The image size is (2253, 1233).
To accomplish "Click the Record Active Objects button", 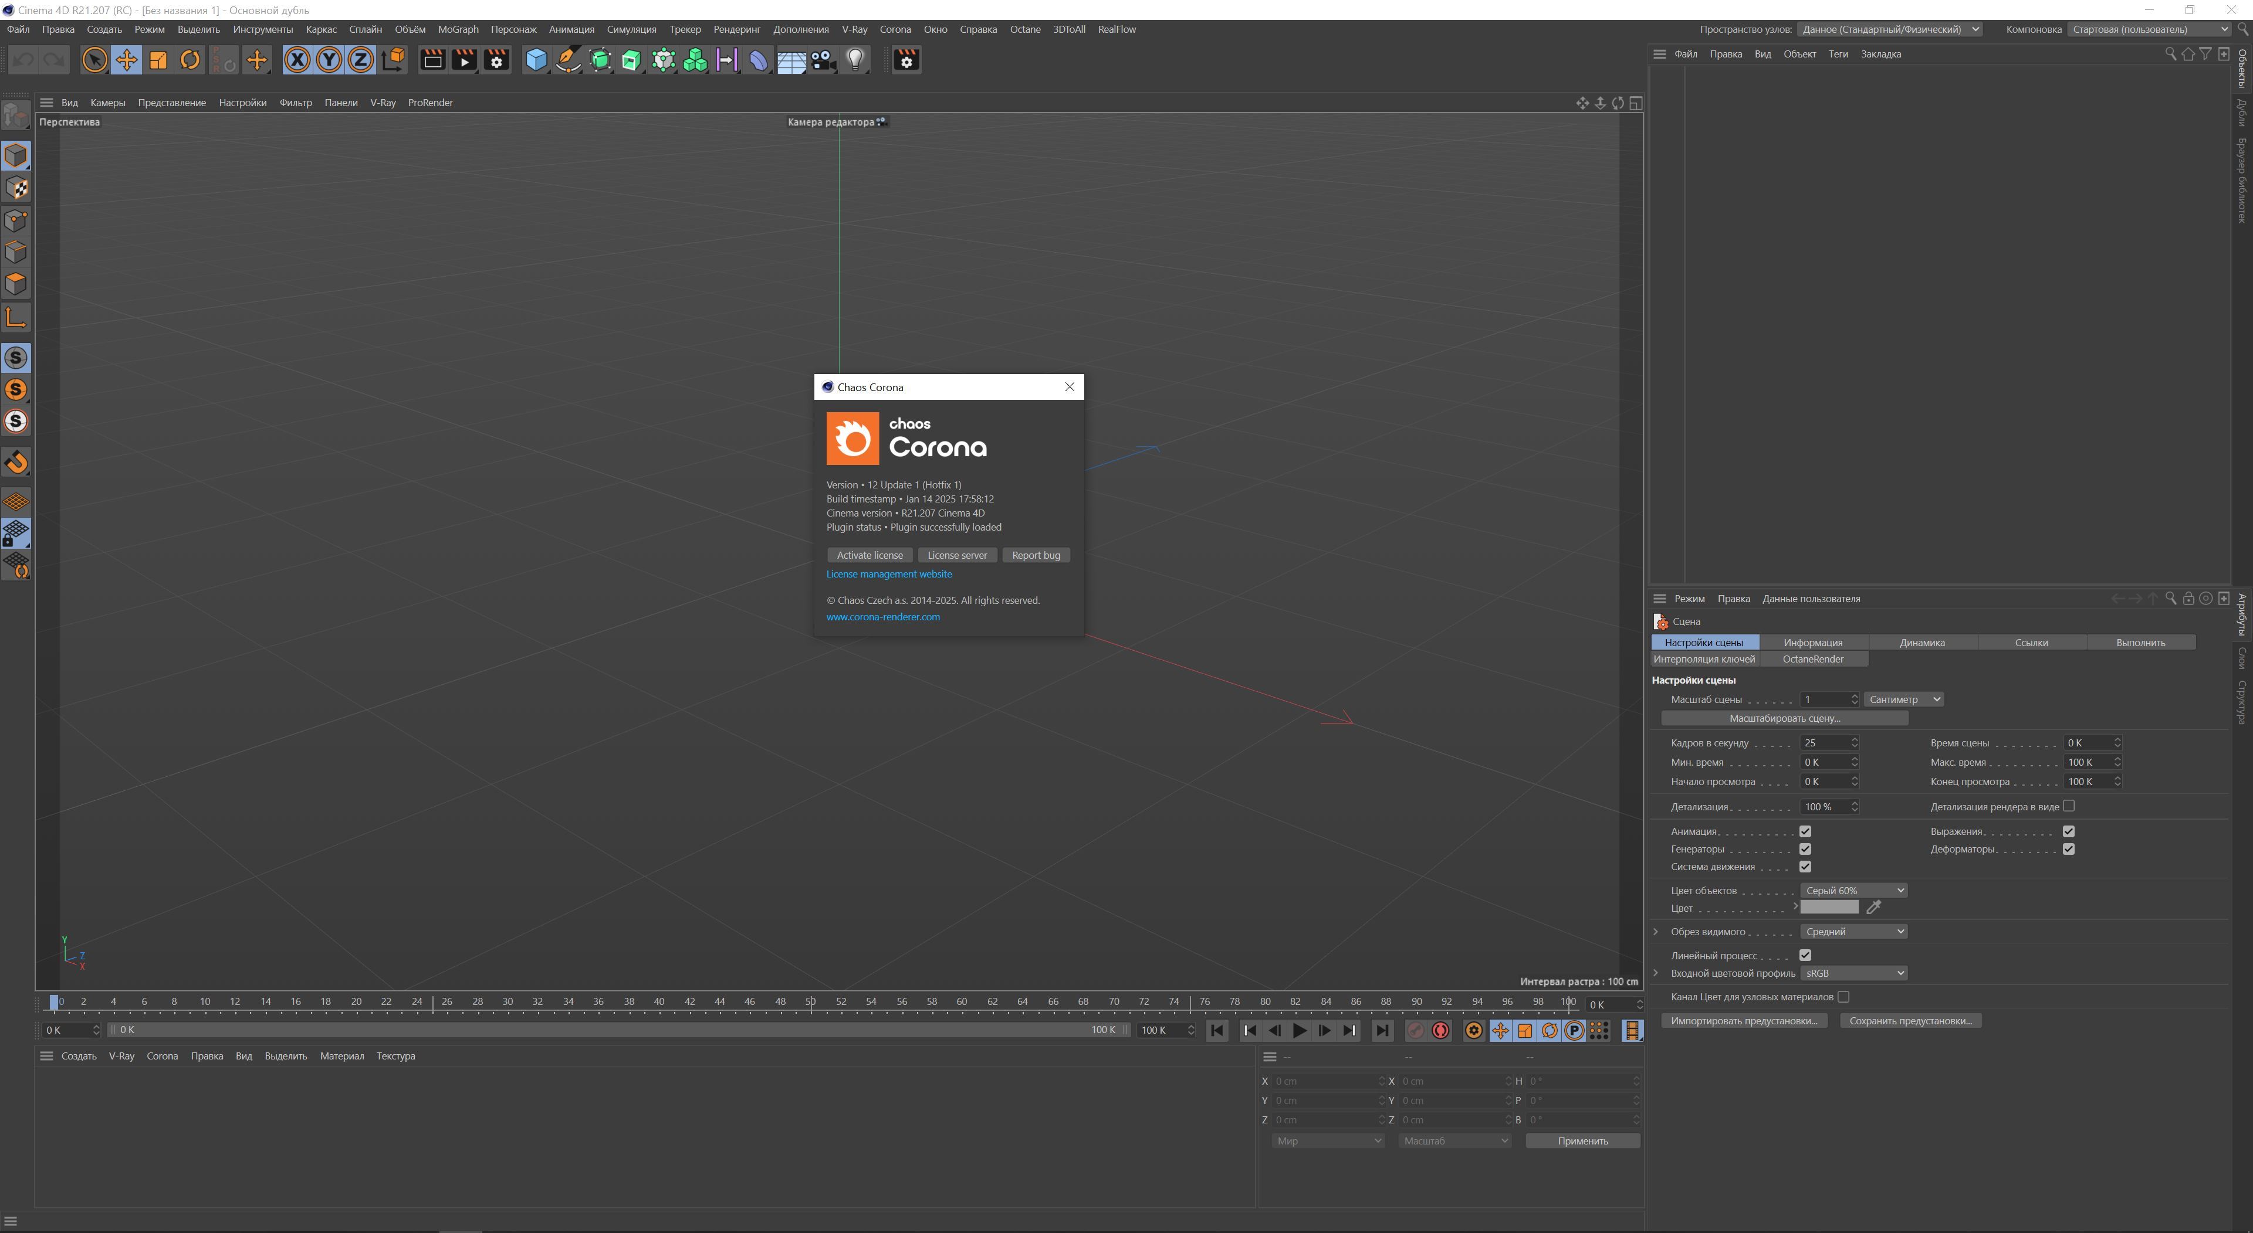I will pos(1415,1031).
